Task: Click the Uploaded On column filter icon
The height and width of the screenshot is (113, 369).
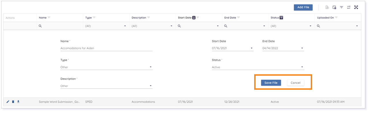Action: 336,18
